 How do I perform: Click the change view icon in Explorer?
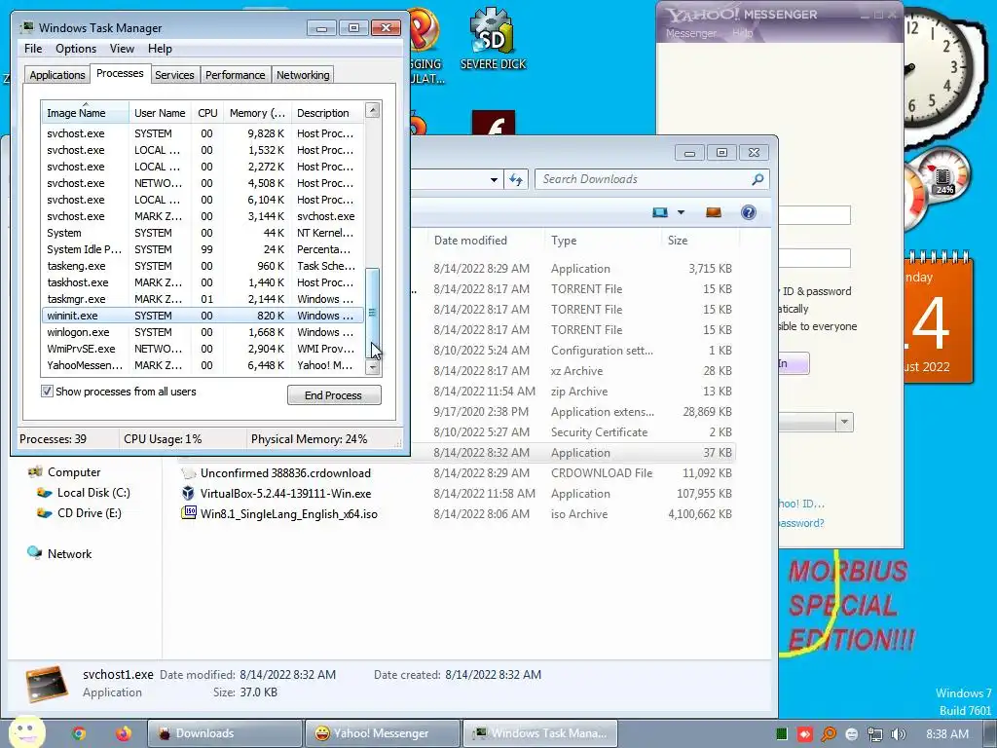click(660, 212)
